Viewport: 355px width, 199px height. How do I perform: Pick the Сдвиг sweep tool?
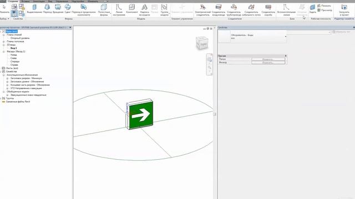[68, 9]
